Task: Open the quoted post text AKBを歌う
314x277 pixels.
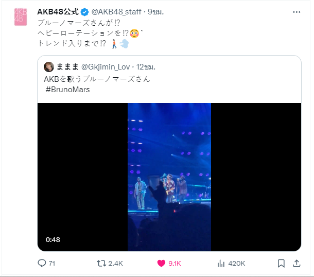Action: (x=97, y=79)
